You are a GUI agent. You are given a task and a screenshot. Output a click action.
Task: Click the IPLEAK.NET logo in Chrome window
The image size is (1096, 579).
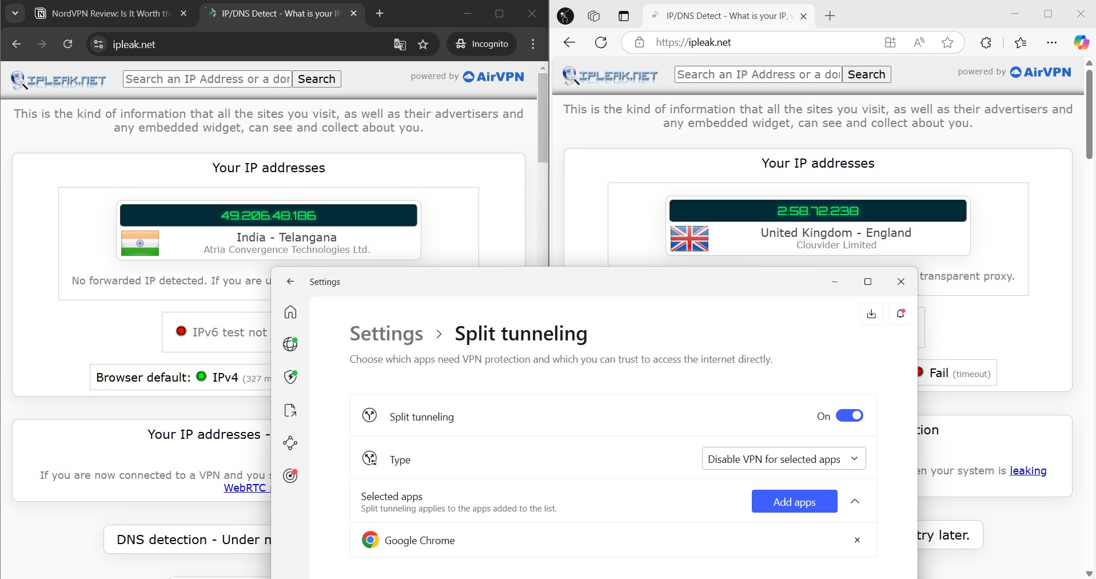[58, 80]
